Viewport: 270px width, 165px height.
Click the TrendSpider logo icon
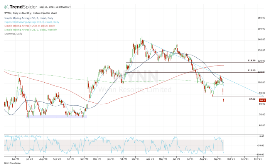click(7, 7)
